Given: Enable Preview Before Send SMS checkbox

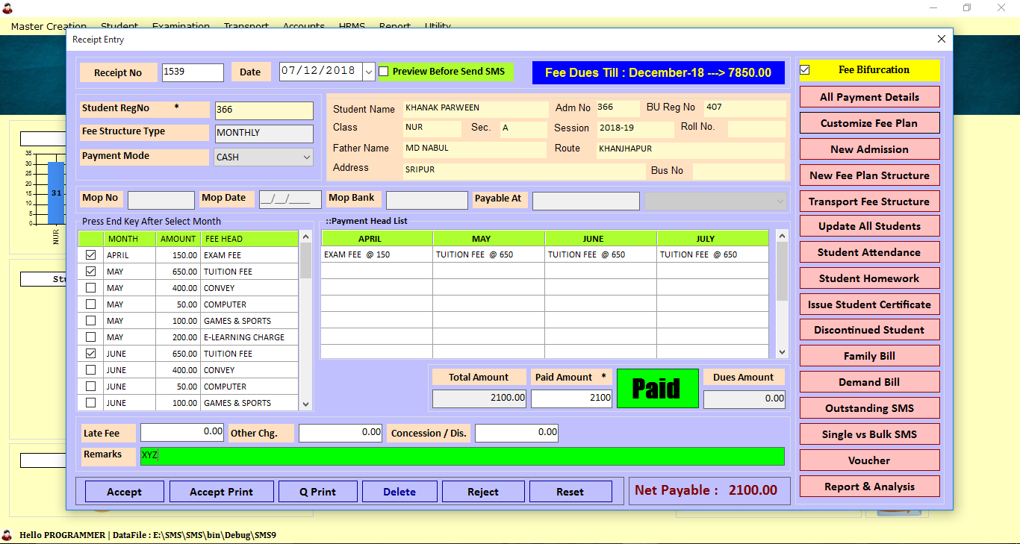Looking at the screenshot, I should point(384,72).
